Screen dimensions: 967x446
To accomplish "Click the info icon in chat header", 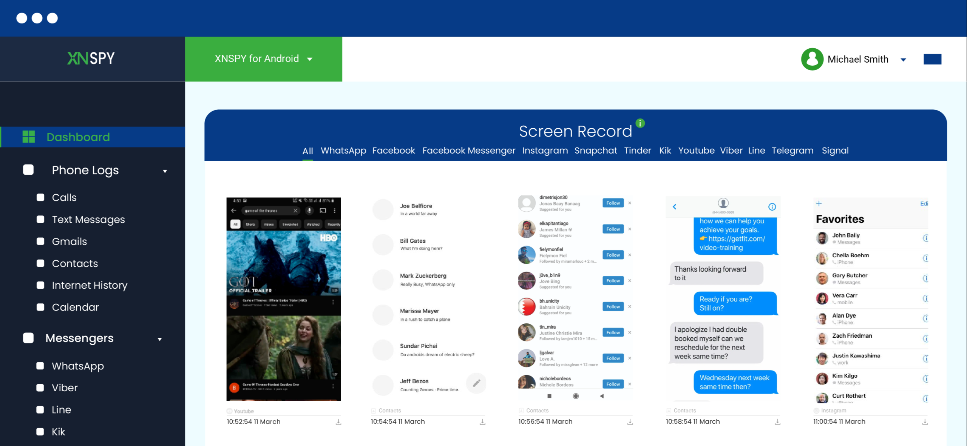I will click(772, 207).
